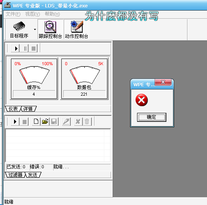Expand the dropdown arrow next to 目标程序
Viewport: 207px width, 205px height.
tap(35, 29)
